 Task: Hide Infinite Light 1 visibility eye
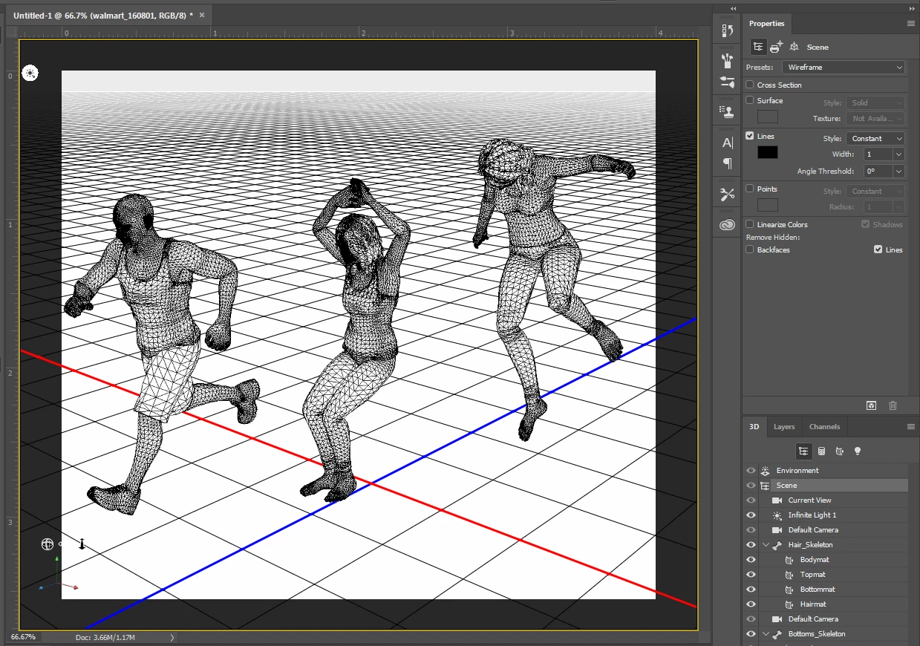click(x=751, y=515)
